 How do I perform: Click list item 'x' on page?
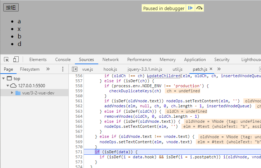[x=19, y=29]
